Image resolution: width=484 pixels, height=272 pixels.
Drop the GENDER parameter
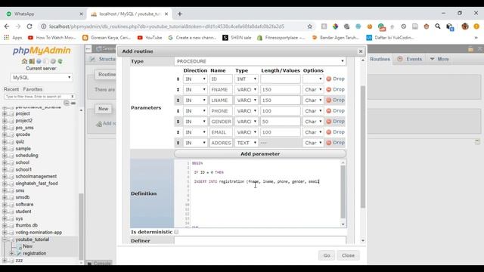(x=335, y=121)
